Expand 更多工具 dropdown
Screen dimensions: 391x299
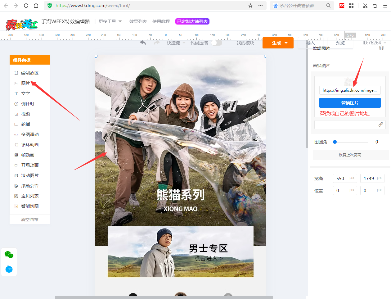point(110,21)
